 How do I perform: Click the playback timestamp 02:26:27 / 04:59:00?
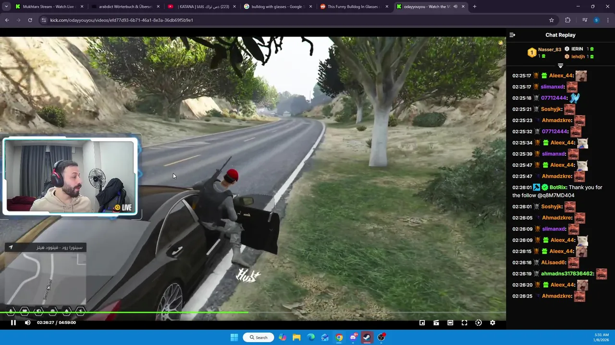[x=56, y=322]
